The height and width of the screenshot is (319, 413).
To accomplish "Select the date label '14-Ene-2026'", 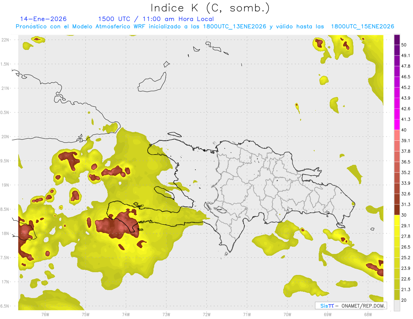I will coord(43,19).
